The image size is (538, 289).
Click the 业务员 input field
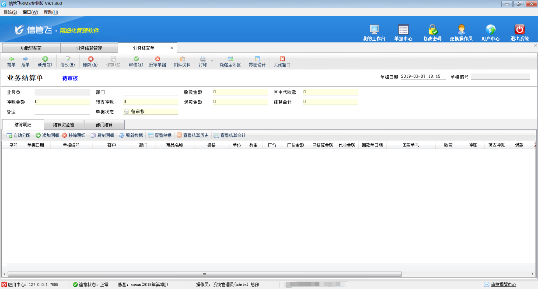(x=62, y=92)
